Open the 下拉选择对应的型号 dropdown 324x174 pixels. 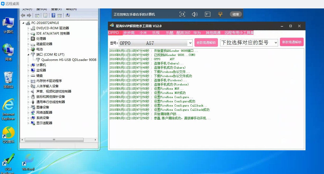[249, 42]
